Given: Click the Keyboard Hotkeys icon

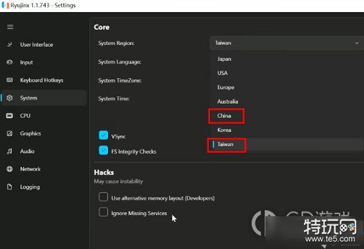Looking at the screenshot, I should pos(10,80).
